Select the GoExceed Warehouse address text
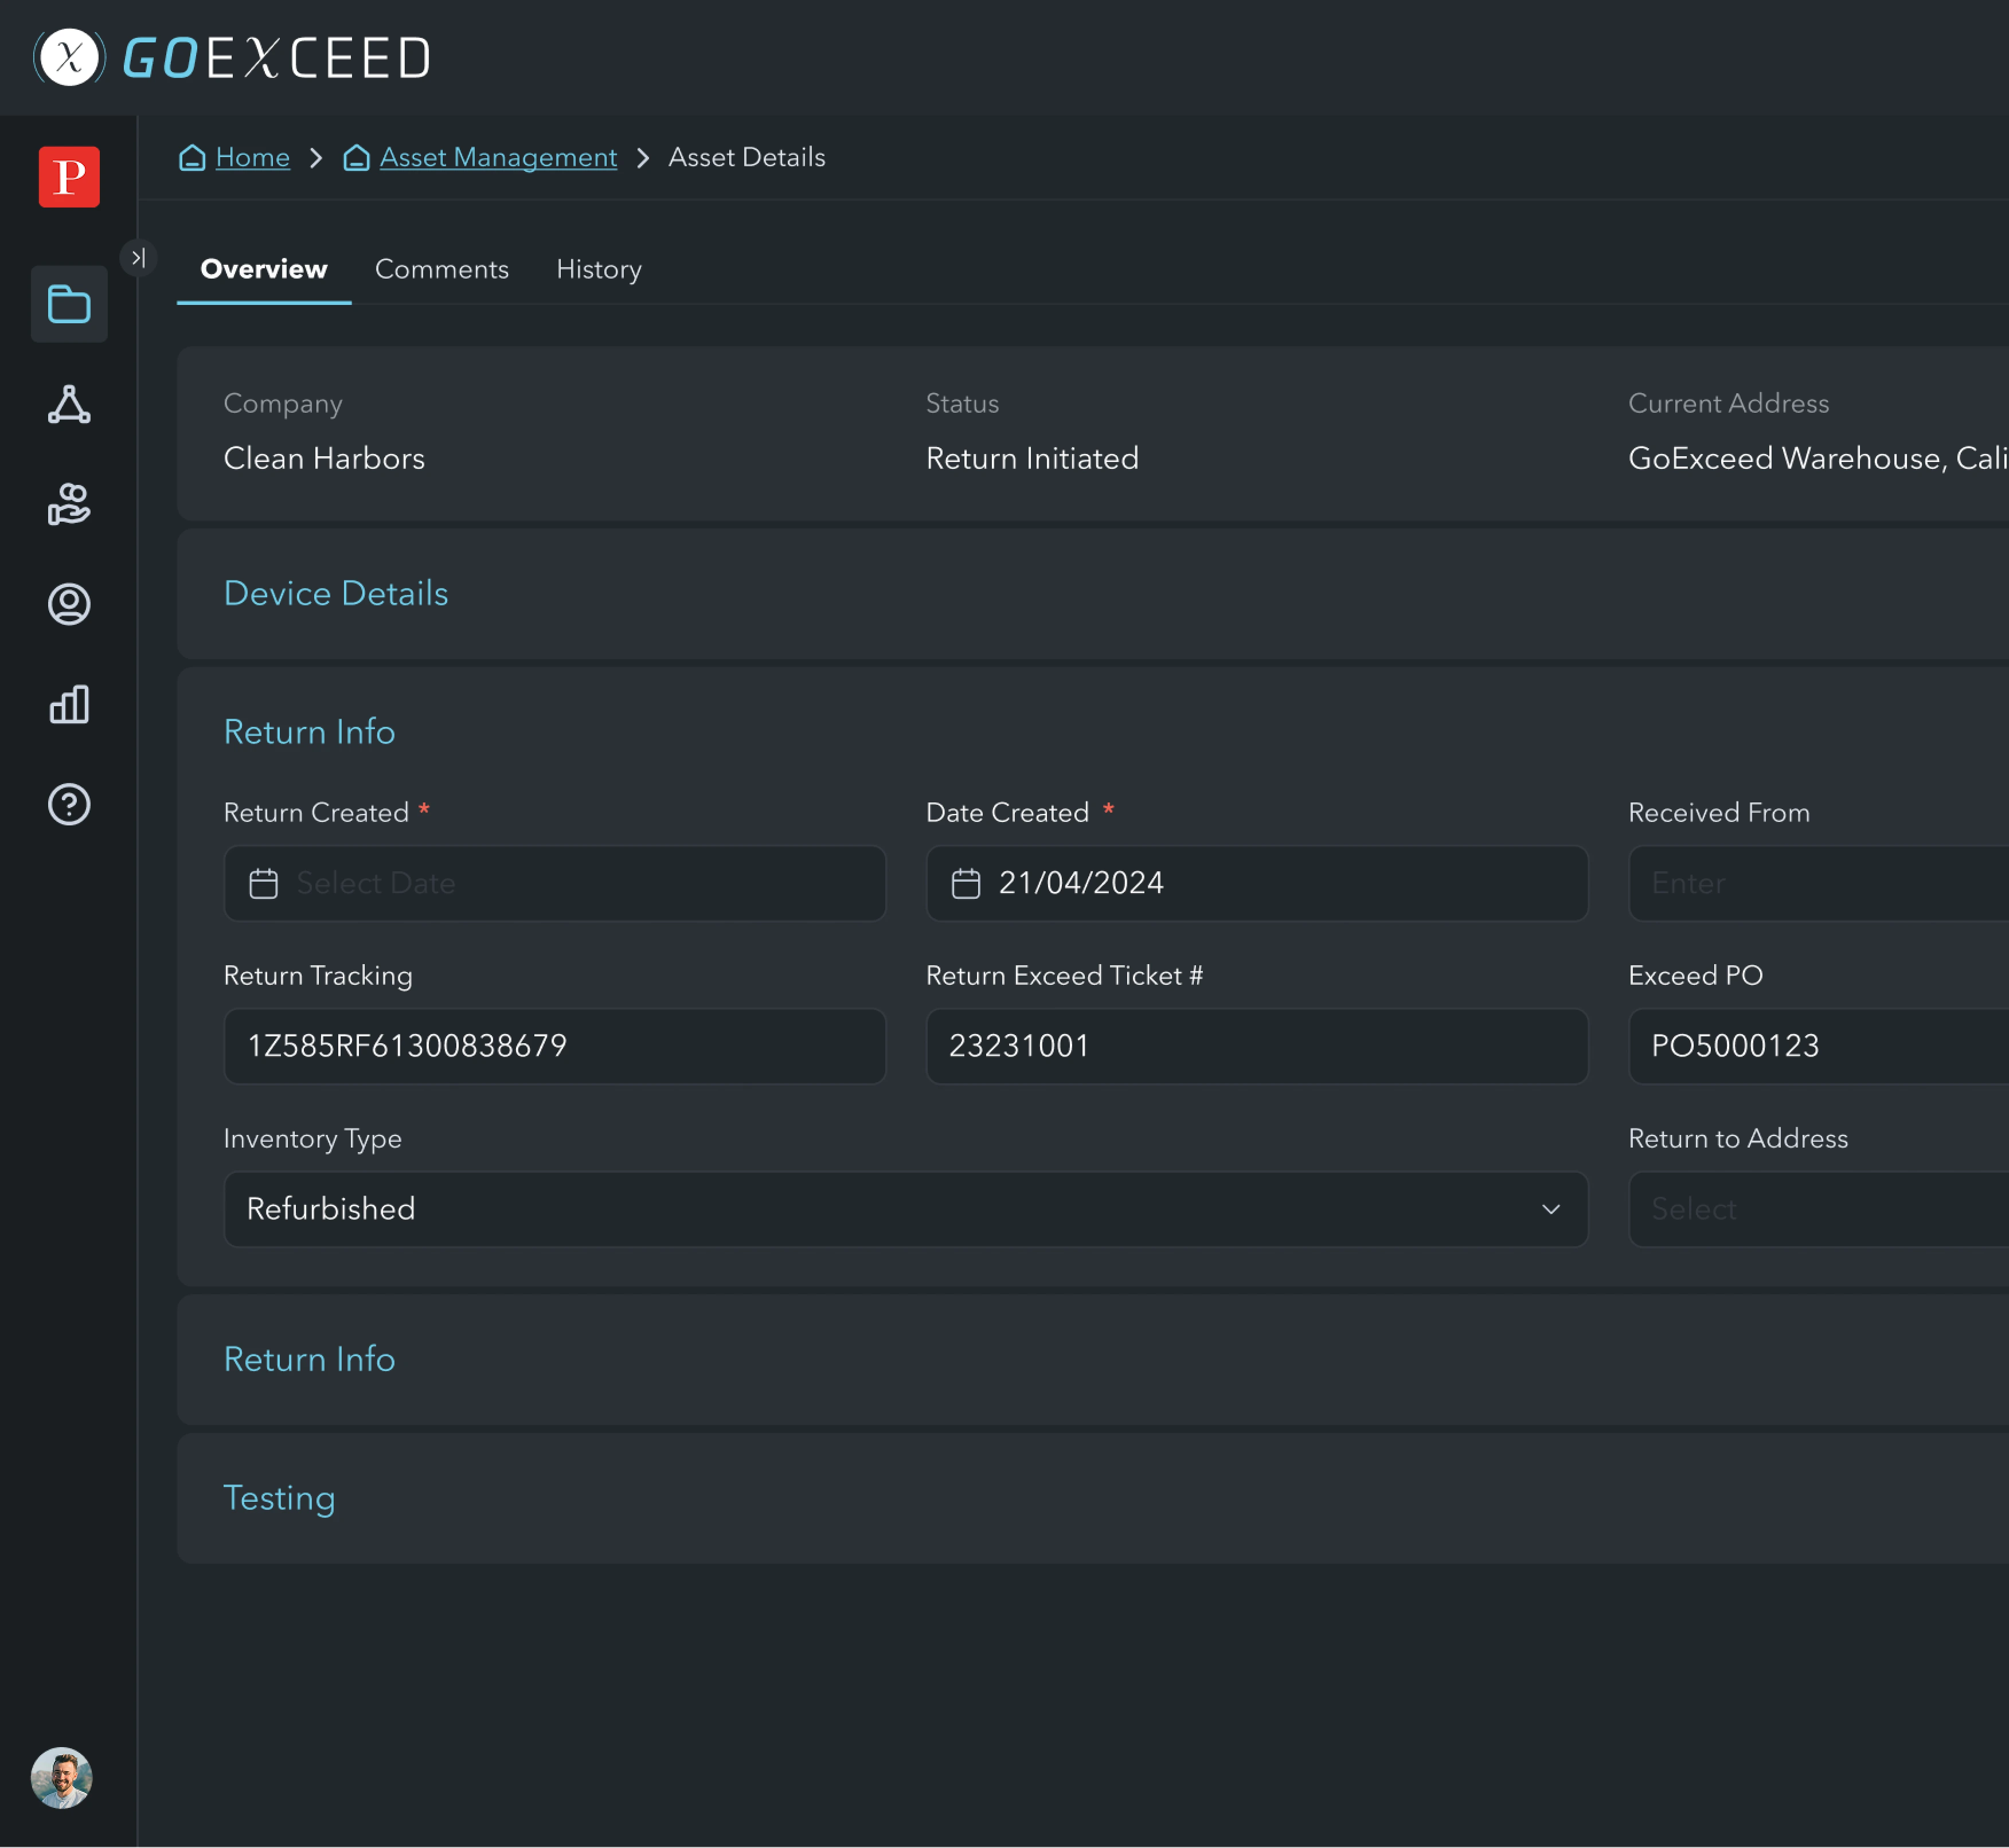The image size is (2009, 1848). click(x=1818, y=458)
